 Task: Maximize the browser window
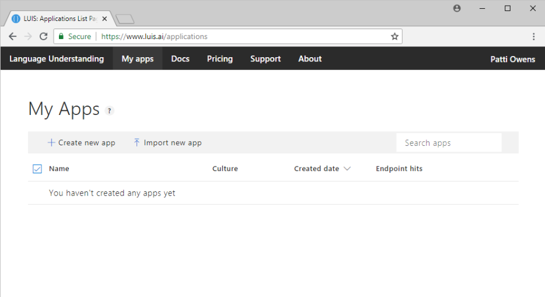(x=508, y=8)
